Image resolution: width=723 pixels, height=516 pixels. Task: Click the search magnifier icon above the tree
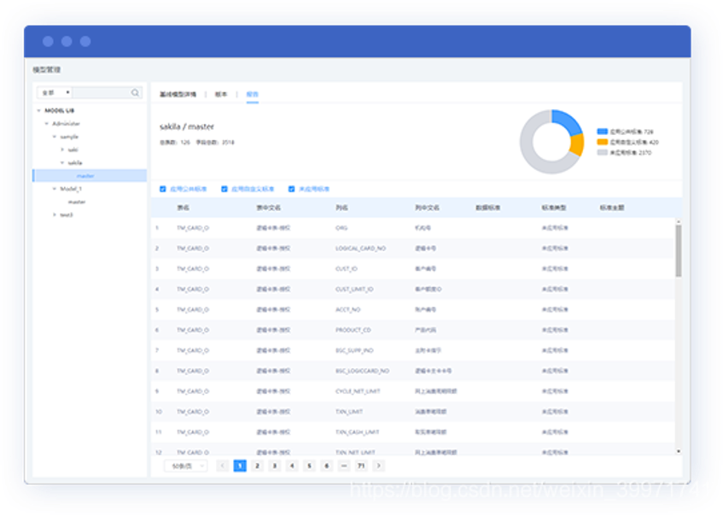[134, 92]
